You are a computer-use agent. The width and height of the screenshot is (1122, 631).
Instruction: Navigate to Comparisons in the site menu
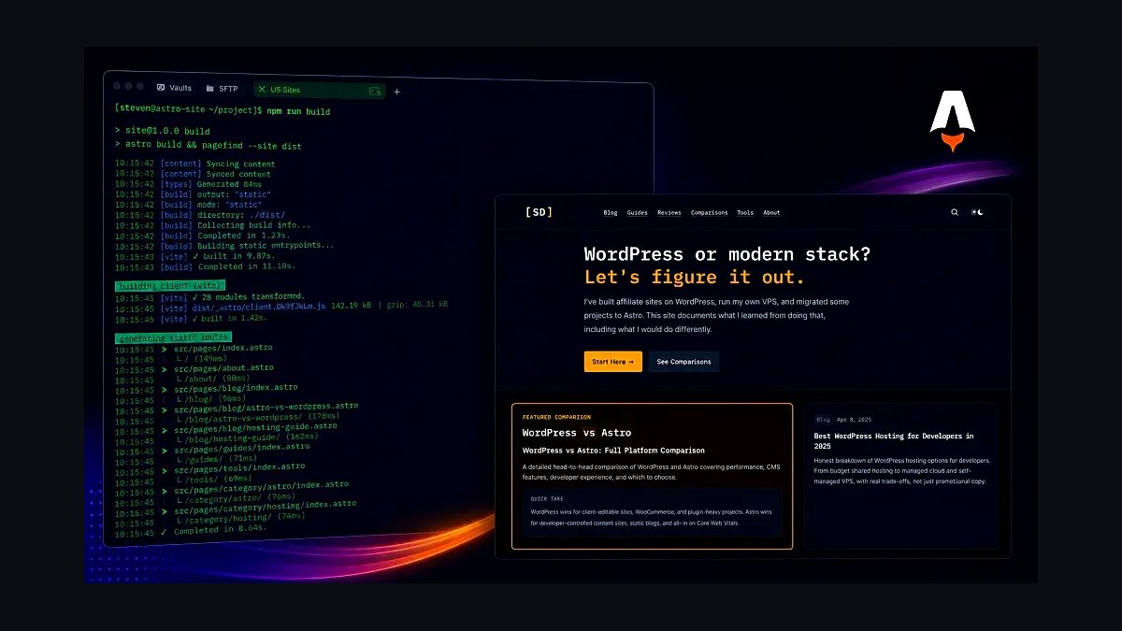(x=709, y=212)
